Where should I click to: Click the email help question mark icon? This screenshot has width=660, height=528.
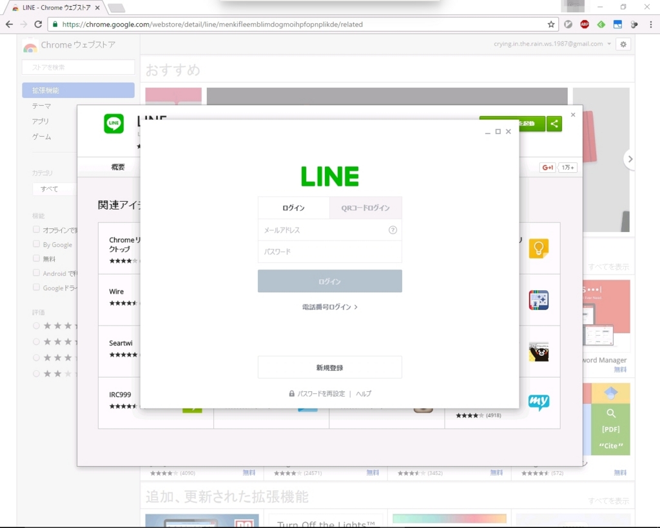pyautogui.click(x=393, y=230)
